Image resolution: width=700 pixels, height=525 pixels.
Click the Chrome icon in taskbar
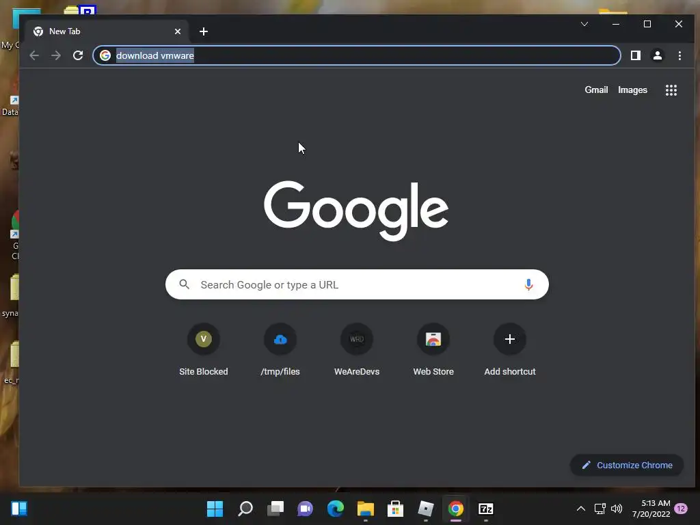tap(456, 509)
